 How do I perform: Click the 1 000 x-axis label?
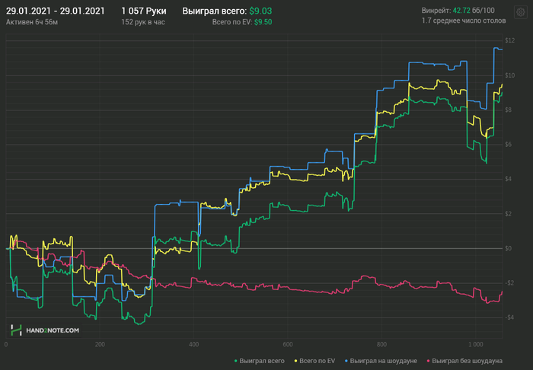[x=476, y=345]
